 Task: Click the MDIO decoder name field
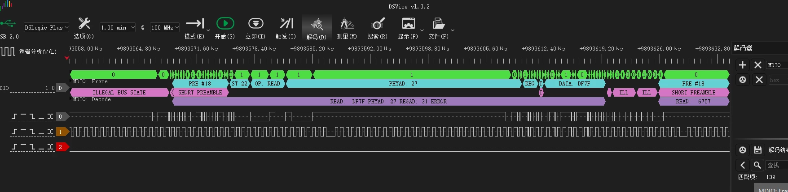(777, 65)
